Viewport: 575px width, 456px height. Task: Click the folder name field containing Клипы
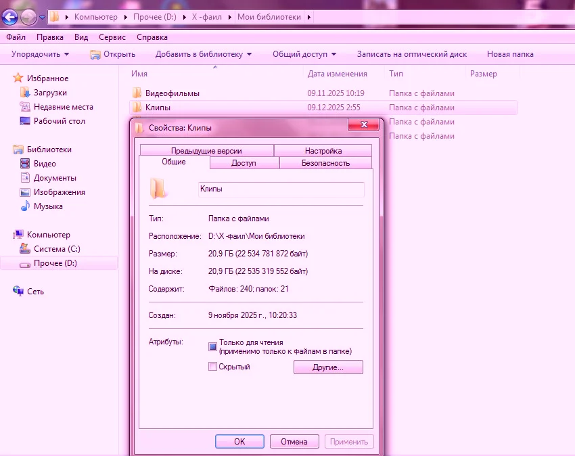281,189
